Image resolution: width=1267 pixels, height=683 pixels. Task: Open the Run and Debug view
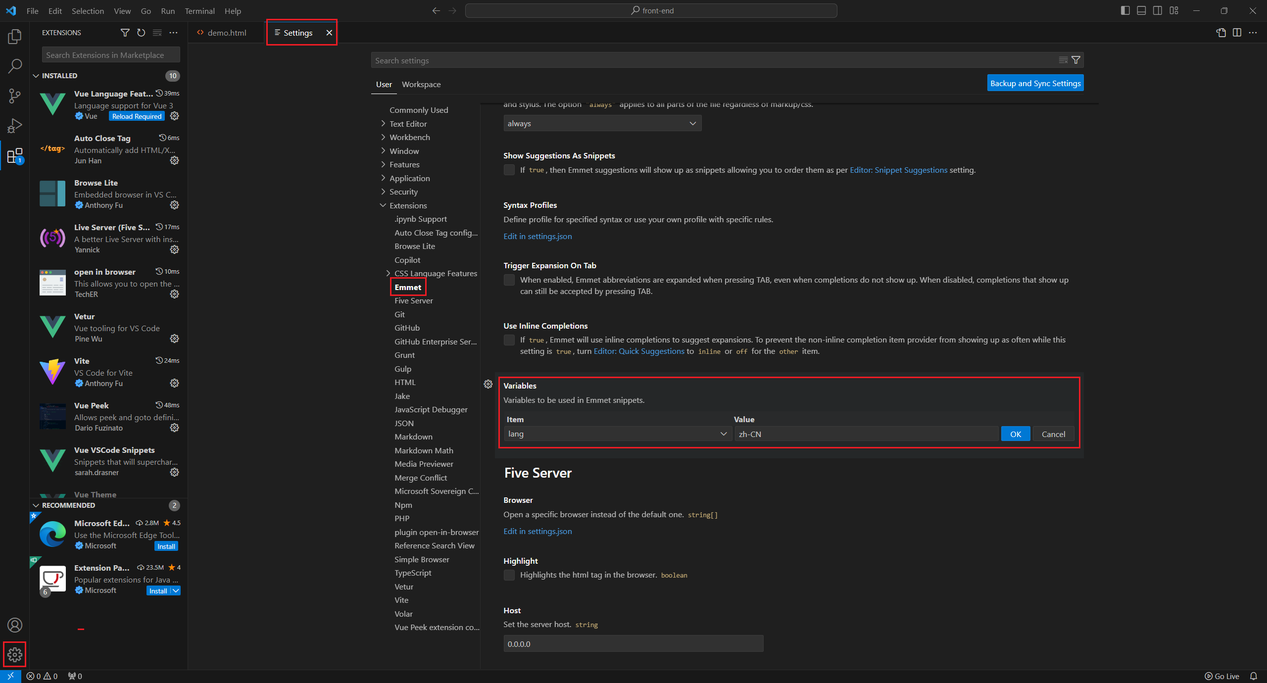15,126
